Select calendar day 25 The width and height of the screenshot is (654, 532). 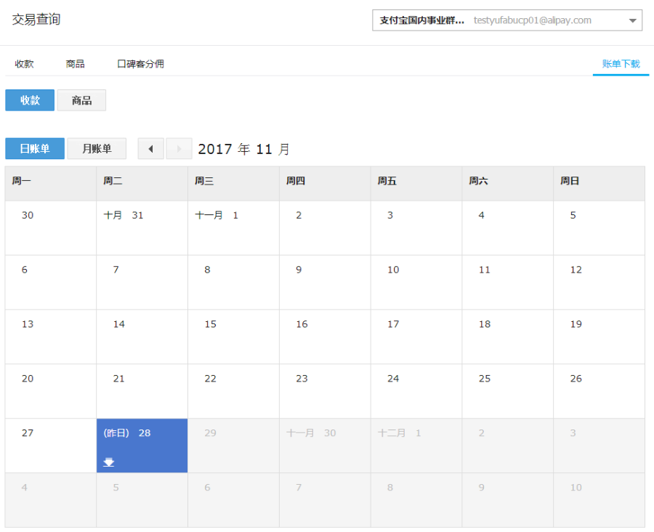click(x=508, y=392)
